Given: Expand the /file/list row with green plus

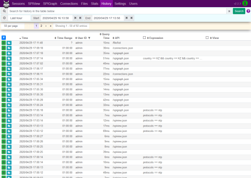Looking at the screenshot, I should tap(4, 43).
